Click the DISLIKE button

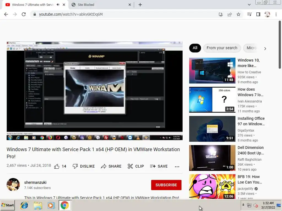(x=84, y=166)
